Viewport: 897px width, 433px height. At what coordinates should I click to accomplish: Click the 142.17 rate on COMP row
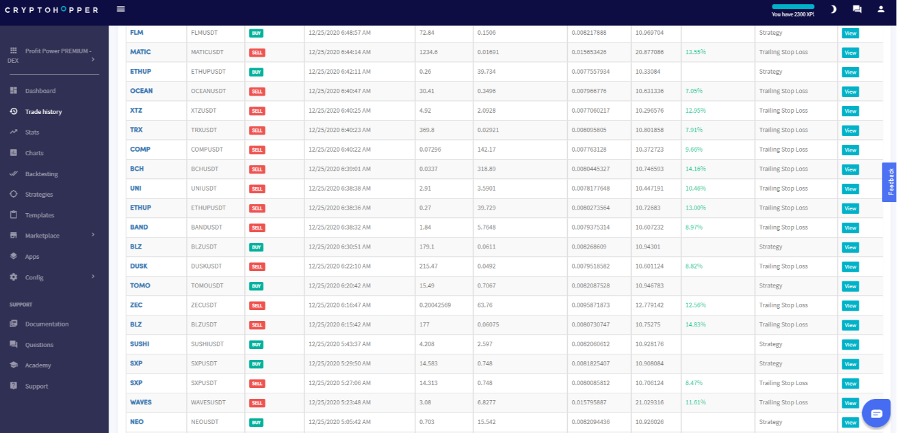coord(486,149)
